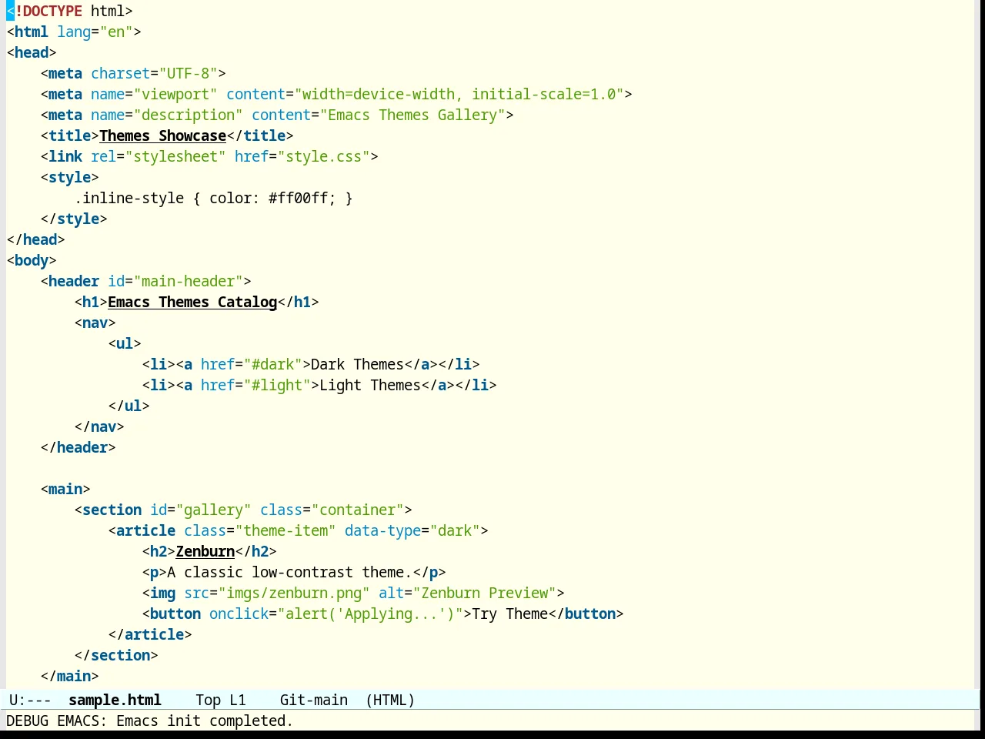985x739 pixels.
Task: Click the !DOCTYPE keyword on first line
Action: click(48, 11)
